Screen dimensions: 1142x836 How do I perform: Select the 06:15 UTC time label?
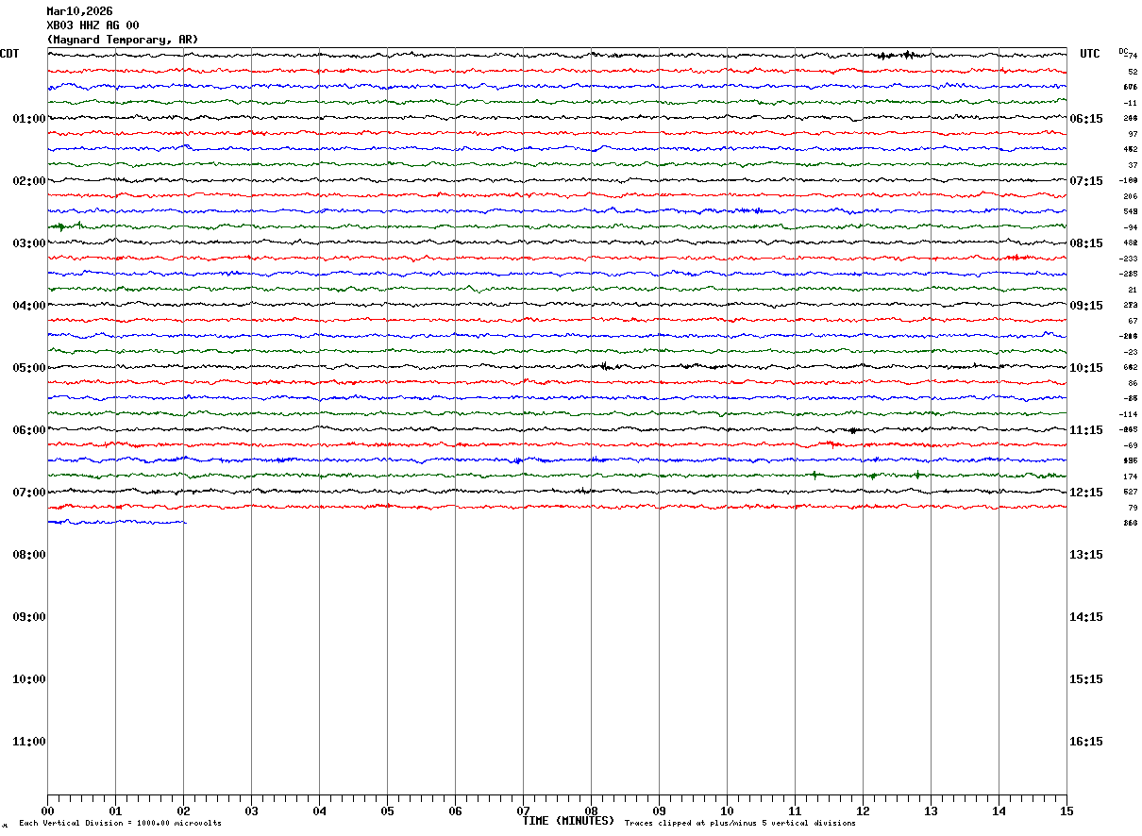click(x=1086, y=119)
